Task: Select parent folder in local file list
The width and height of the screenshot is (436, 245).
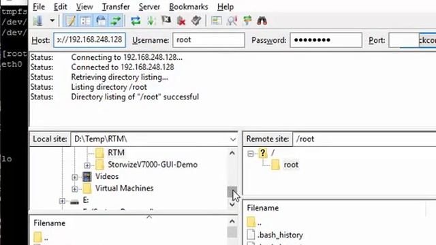Action: tap(41, 238)
